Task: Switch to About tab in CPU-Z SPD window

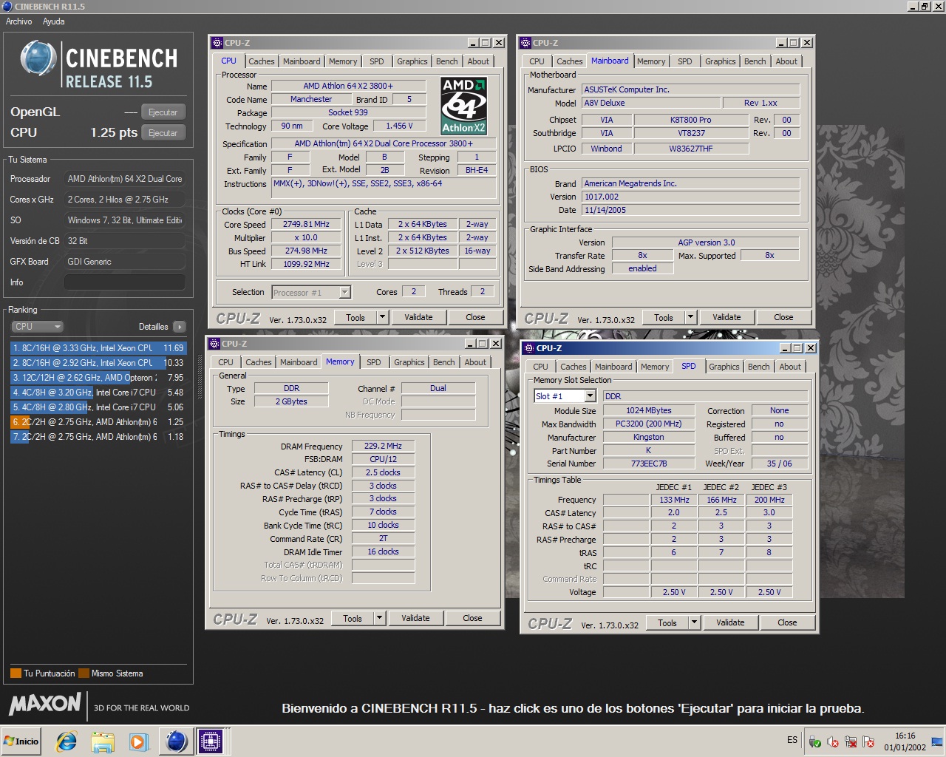Action: [790, 367]
